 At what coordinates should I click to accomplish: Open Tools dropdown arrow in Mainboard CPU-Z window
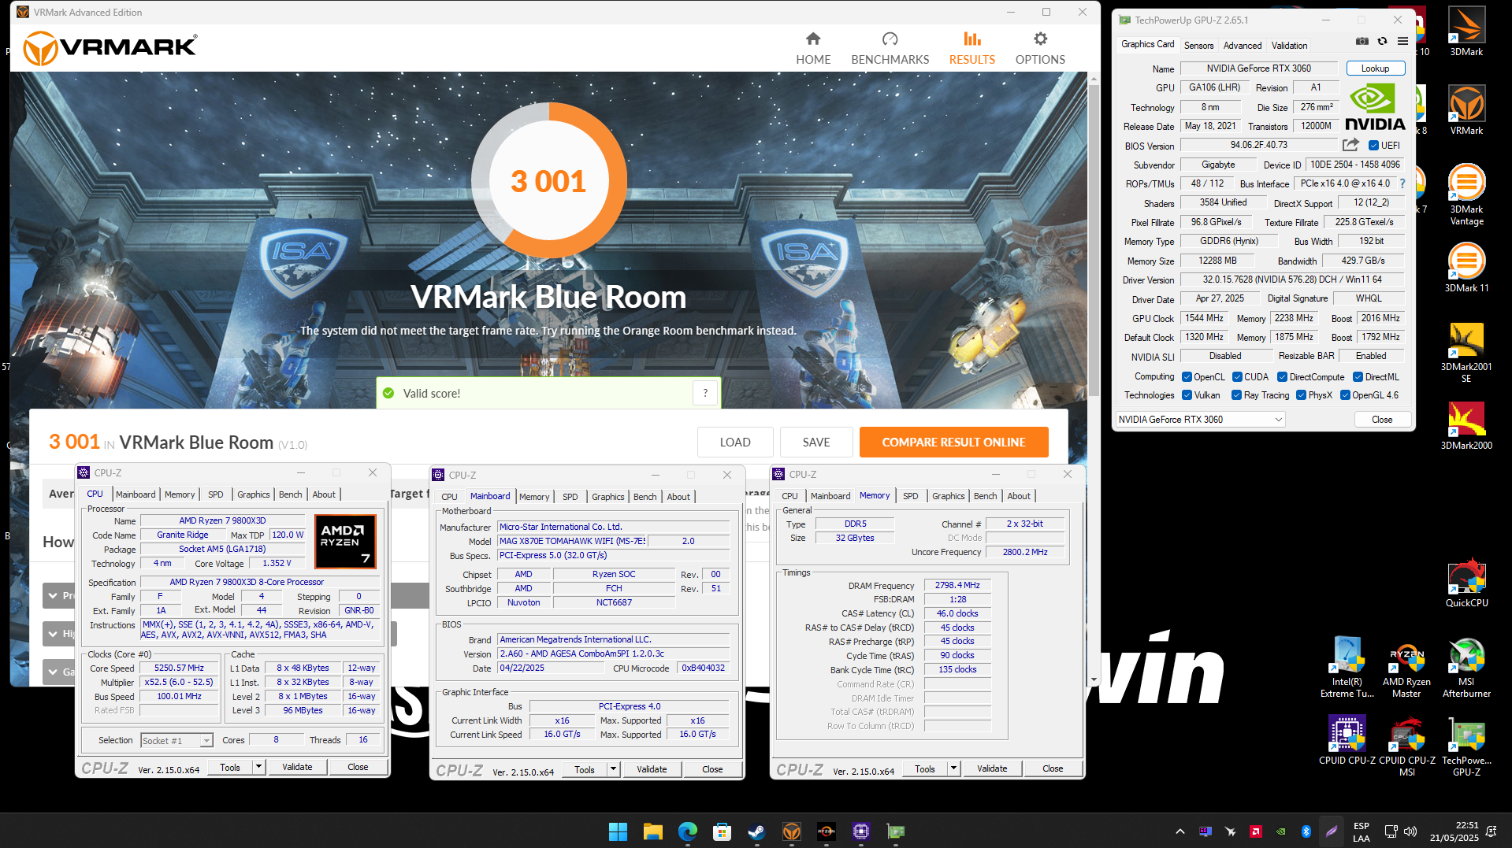[613, 769]
